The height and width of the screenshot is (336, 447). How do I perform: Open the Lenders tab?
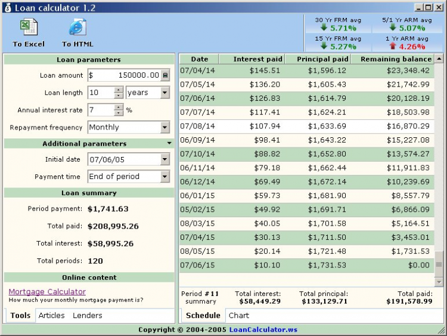tap(87, 316)
